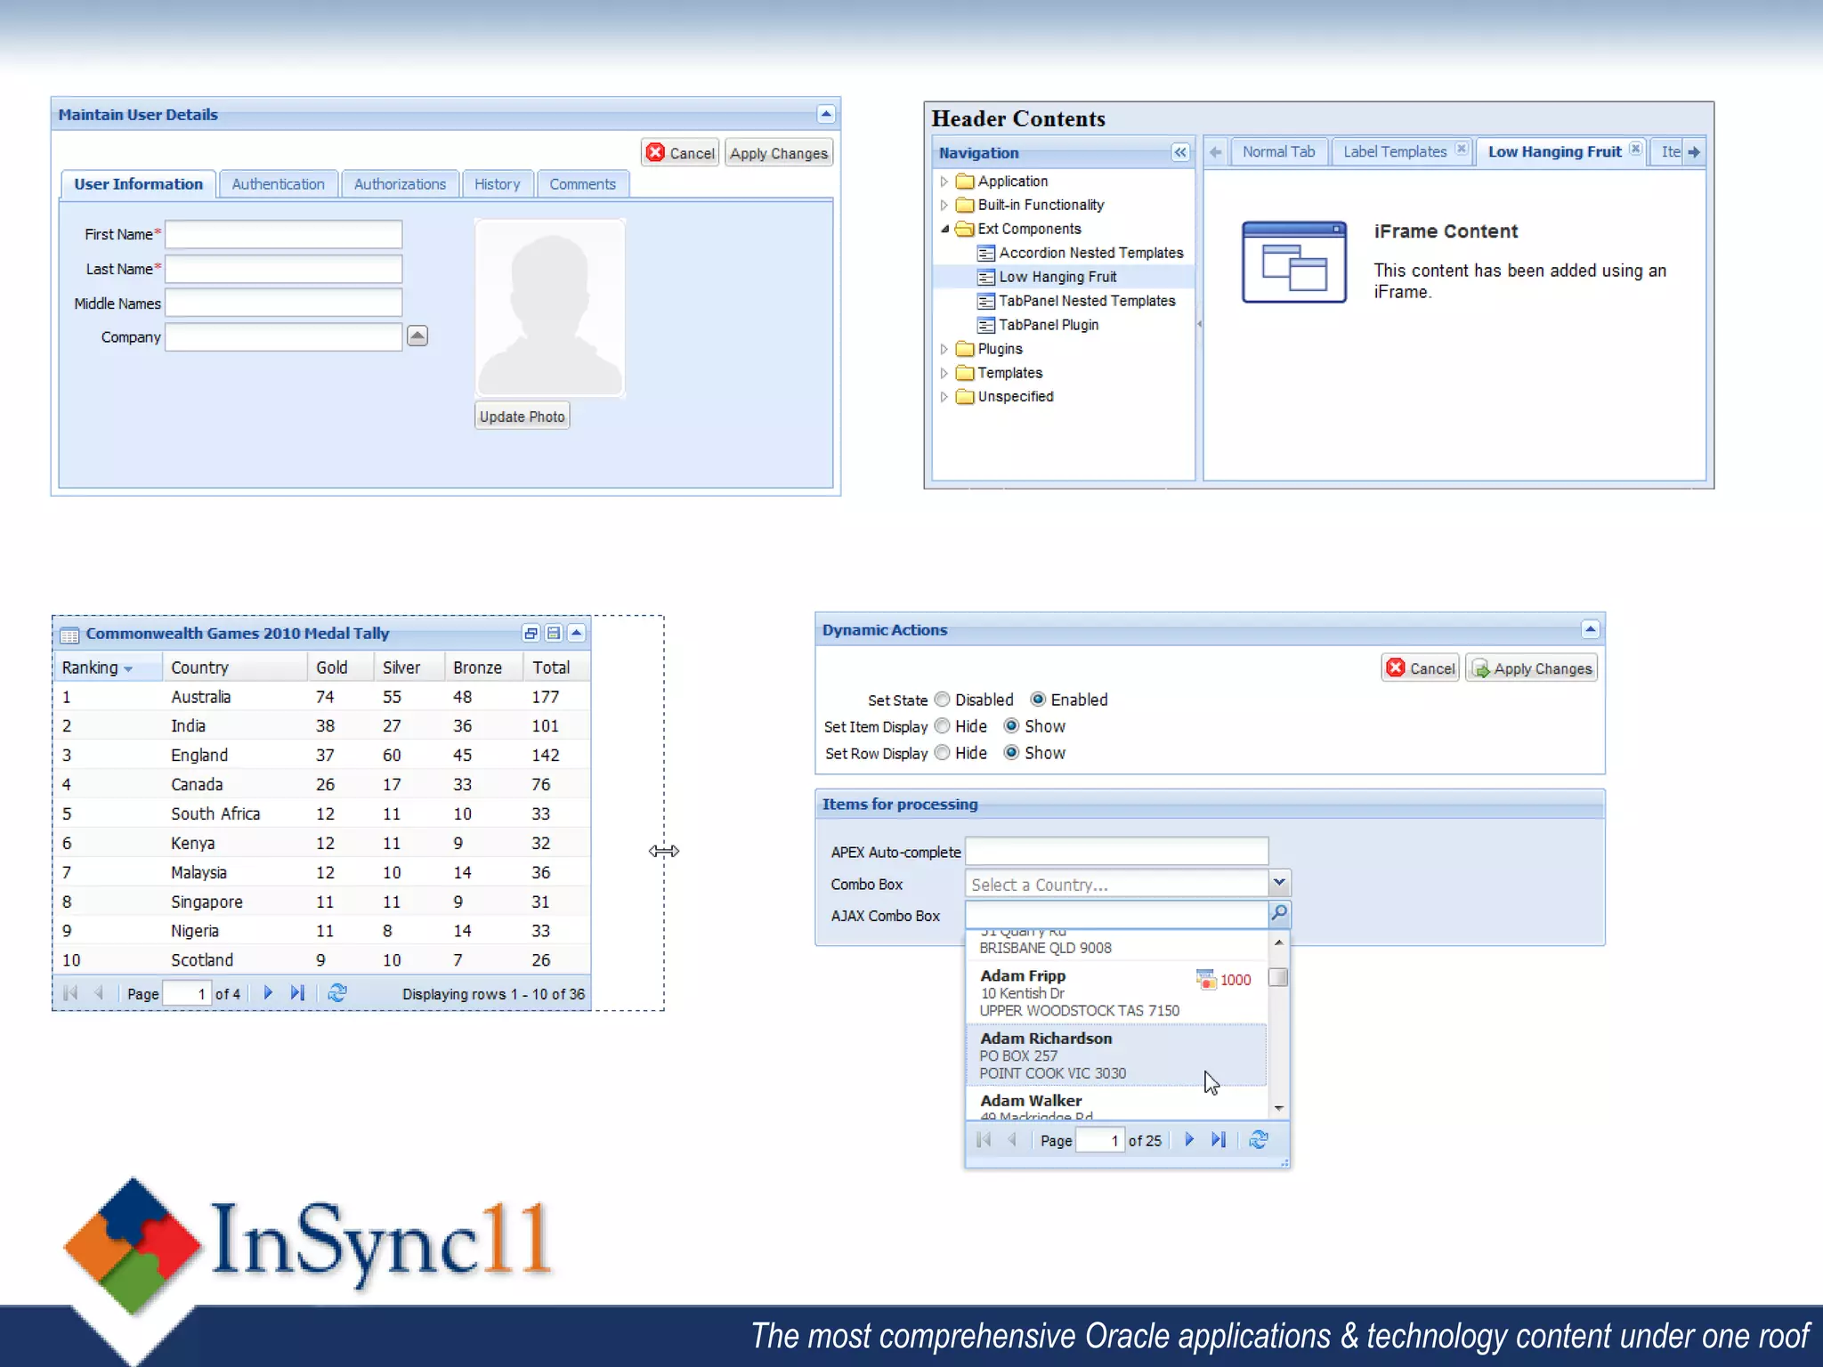Viewport: 1823px width, 1367px height.
Task: Collapse the Ext Components folder
Action: (944, 230)
